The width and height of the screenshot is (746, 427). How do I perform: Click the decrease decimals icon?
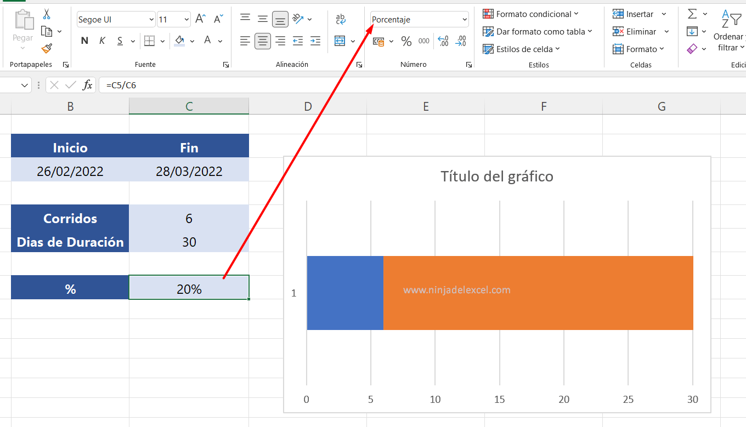pyautogui.click(x=461, y=41)
